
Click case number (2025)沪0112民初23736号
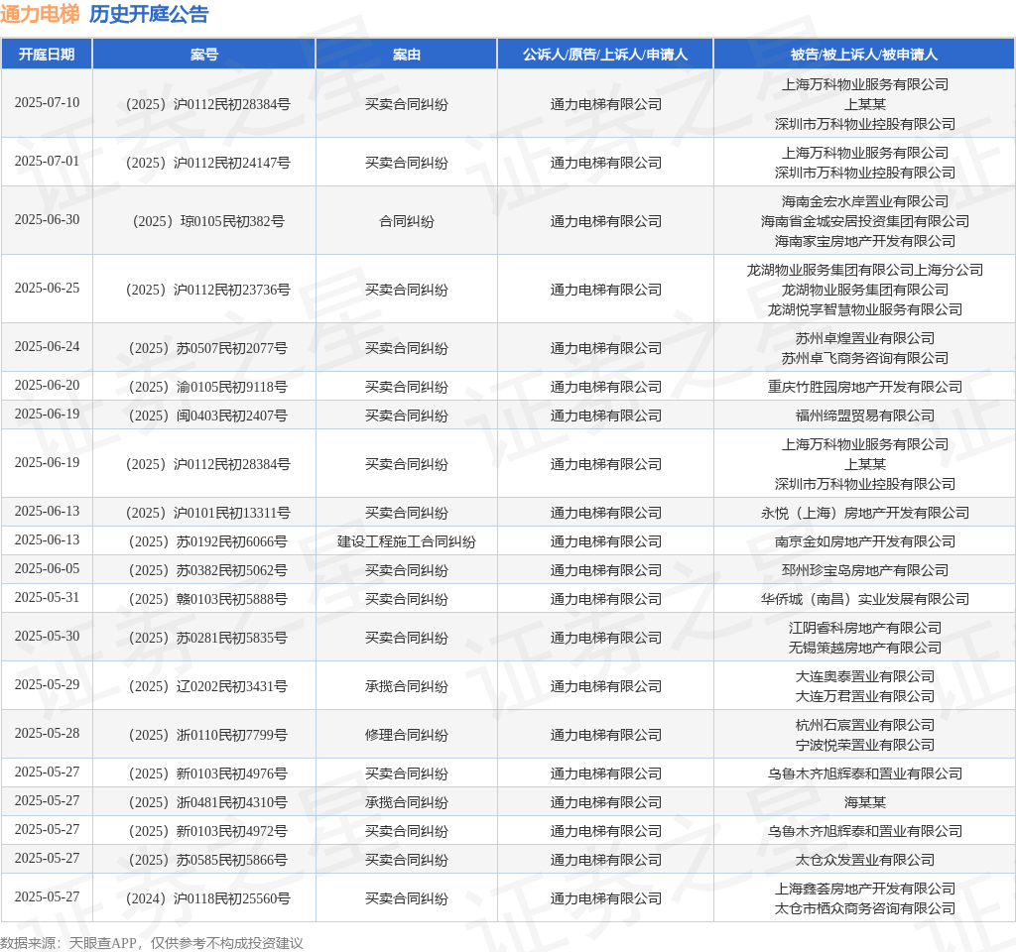(208, 290)
